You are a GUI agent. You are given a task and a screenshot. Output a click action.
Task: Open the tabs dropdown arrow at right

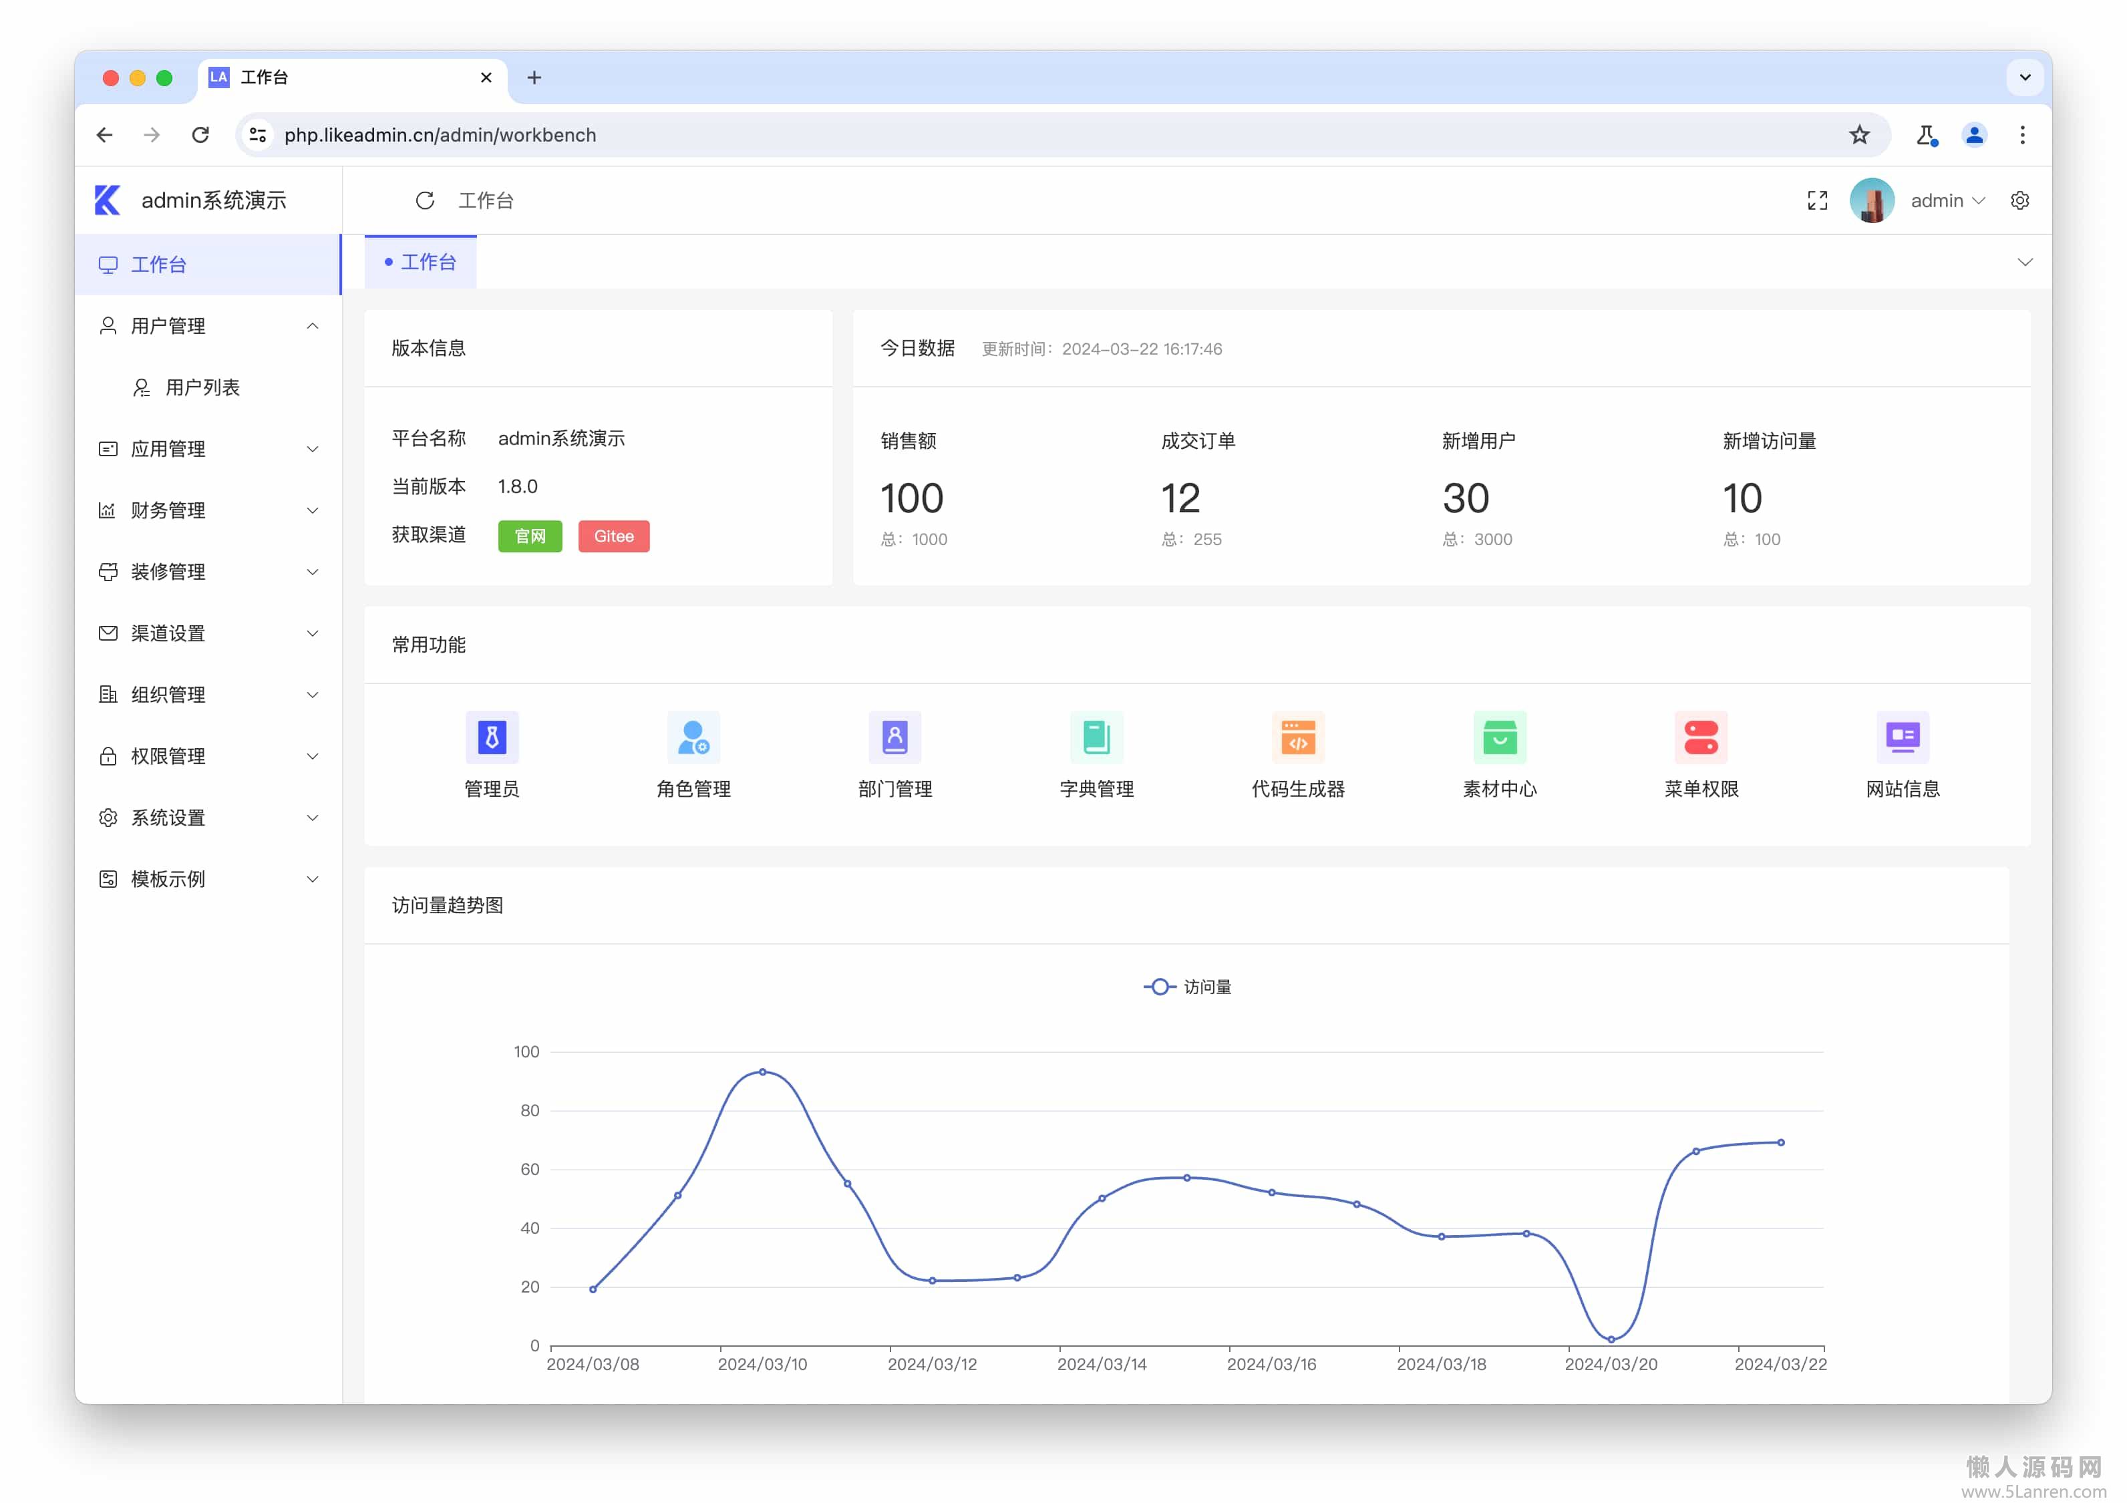pos(2024,263)
